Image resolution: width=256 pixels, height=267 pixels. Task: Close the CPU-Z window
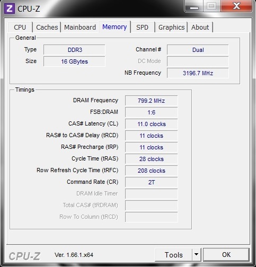click(x=236, y=6)
